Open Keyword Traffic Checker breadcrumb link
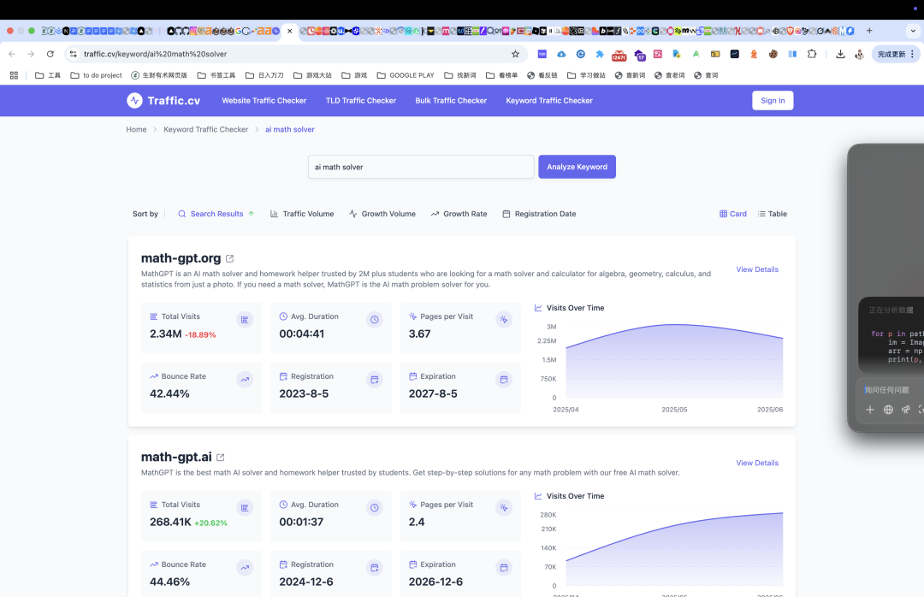This screenshot has width=924, height=597. point(205,130)
